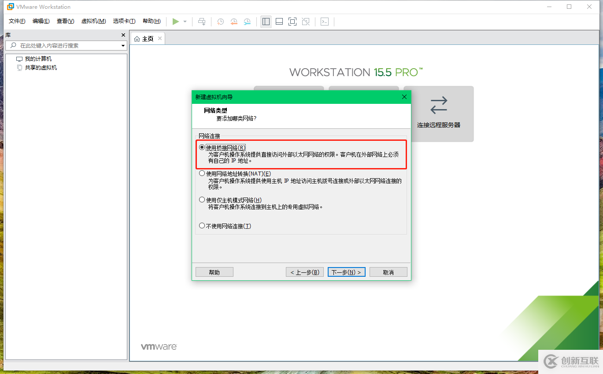Screen dimensions: 603x374
Task: Click the 下一步(N) button
Action: click(346, 271)
